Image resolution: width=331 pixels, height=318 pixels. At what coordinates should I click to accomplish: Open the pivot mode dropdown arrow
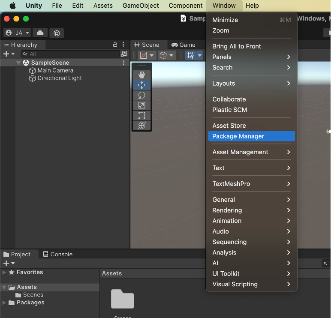click(152, 55)
